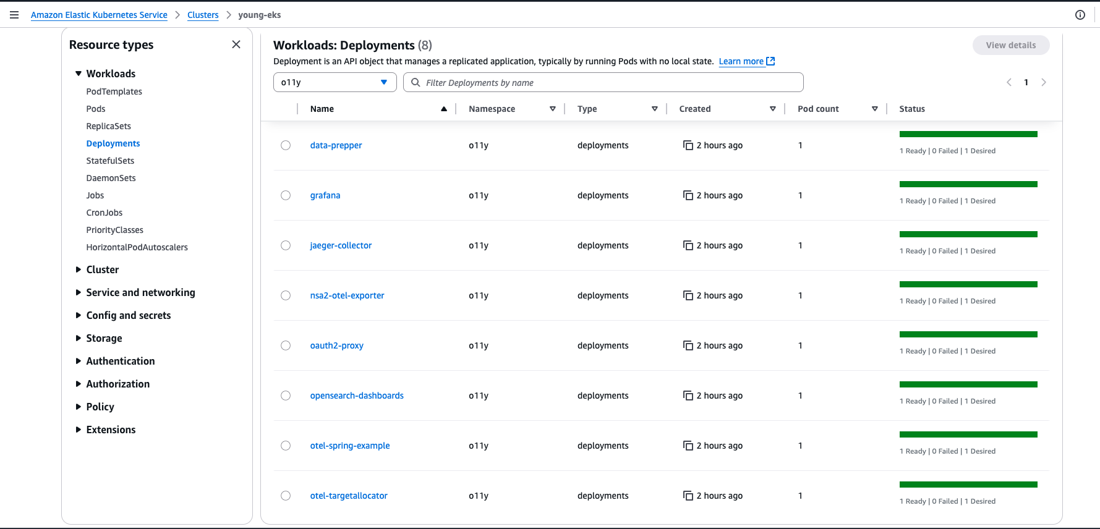Expand the Extensions section

tap(79, 430)
